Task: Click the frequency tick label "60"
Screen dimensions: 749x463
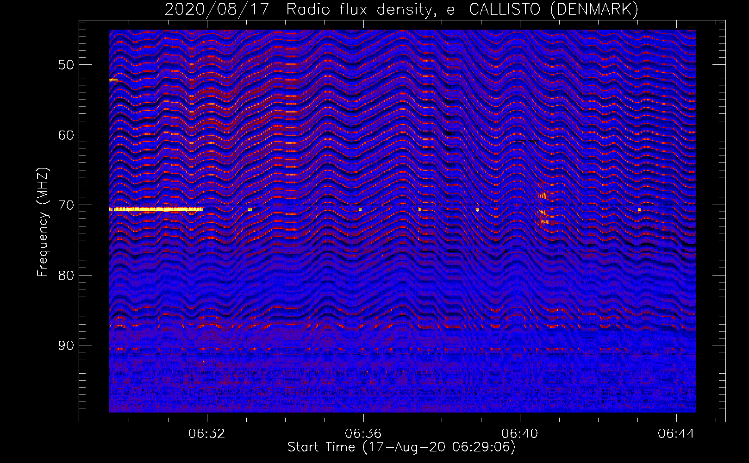Action: [66, 135]
